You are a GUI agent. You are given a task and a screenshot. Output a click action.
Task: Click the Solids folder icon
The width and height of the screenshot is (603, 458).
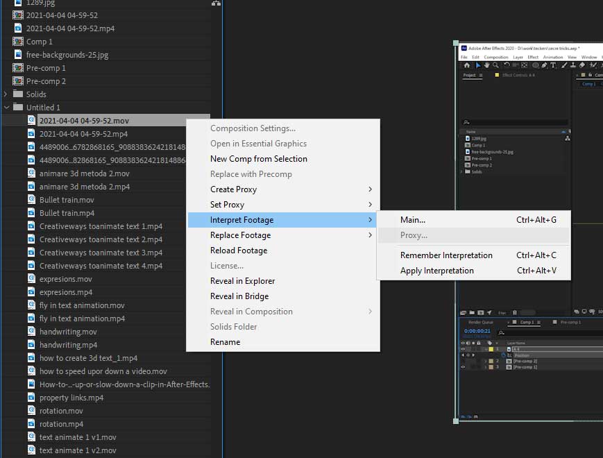tap(18, 94)
